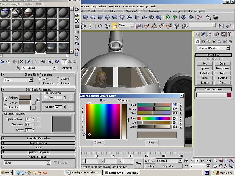Click the Diffuse color swatch

pos(25,103)
